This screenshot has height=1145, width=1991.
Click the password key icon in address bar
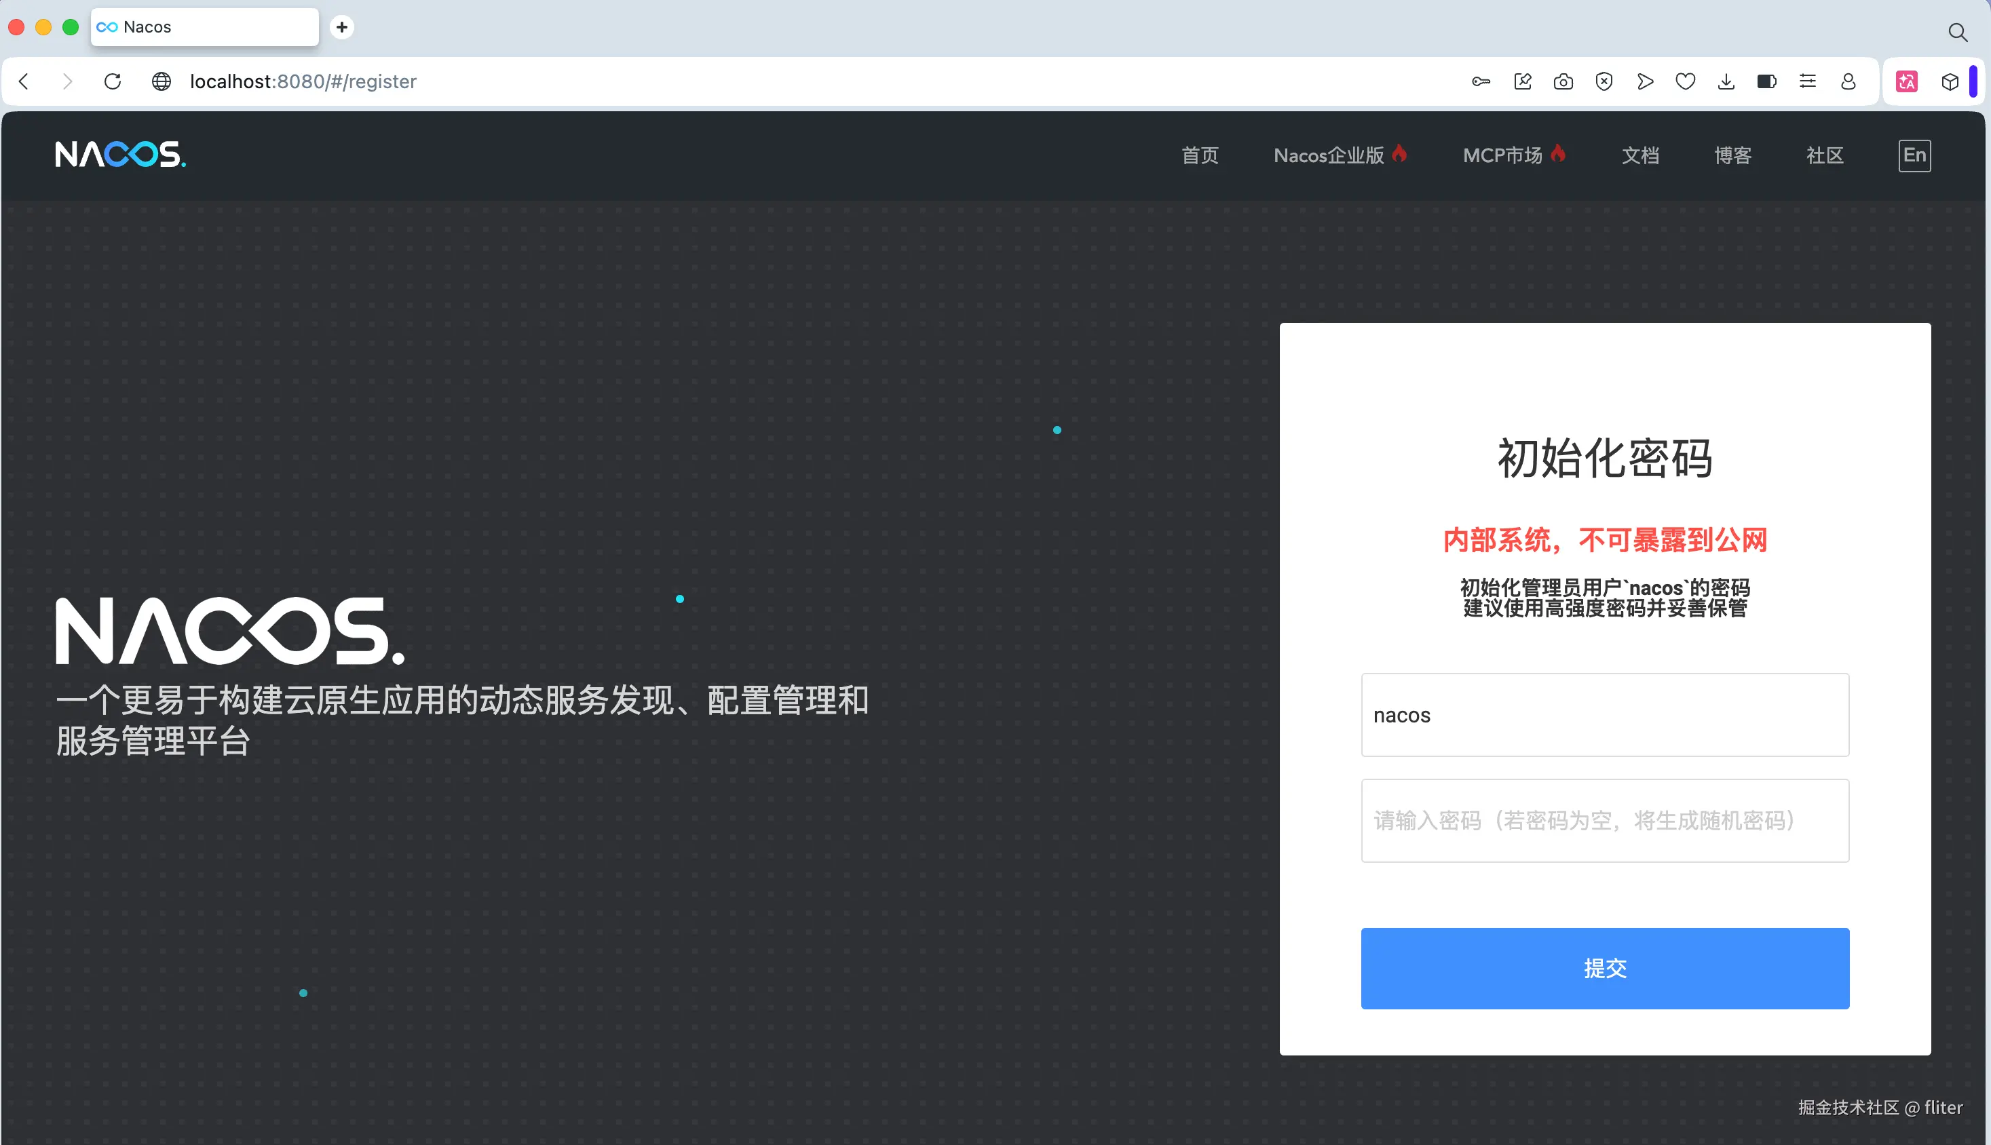pyautogui.click(x=1481, y=82)
